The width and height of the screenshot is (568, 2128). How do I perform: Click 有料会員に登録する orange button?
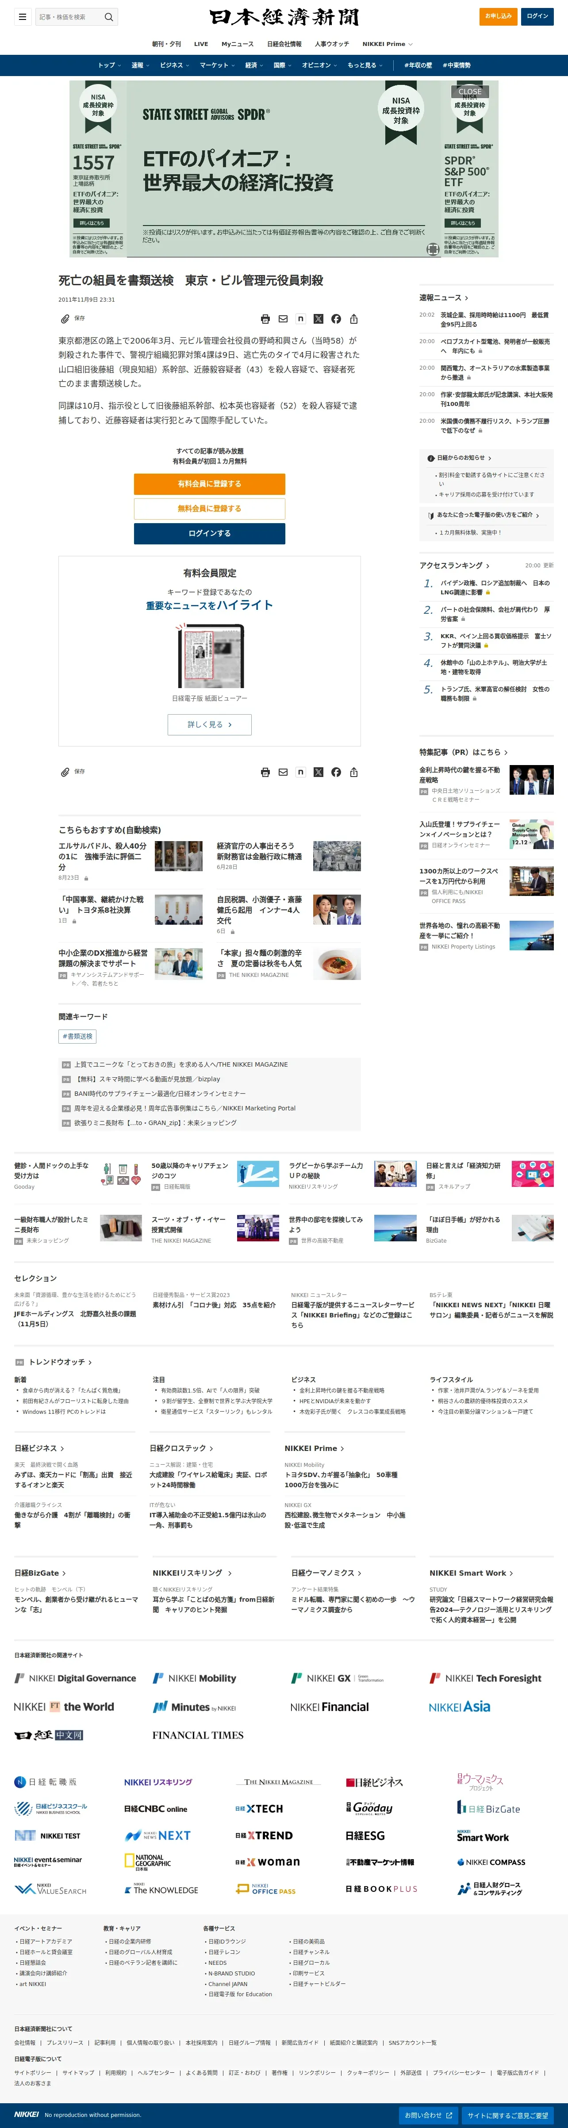pyautogui.click(x=209, y=484)
